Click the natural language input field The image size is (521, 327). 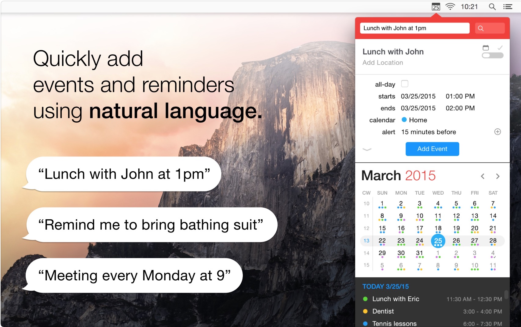[x=415, y=28]
